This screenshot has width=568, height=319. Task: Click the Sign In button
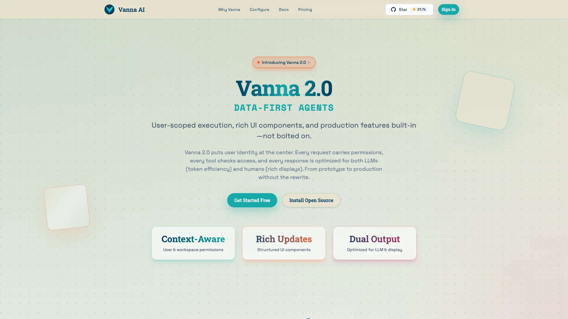448,9
